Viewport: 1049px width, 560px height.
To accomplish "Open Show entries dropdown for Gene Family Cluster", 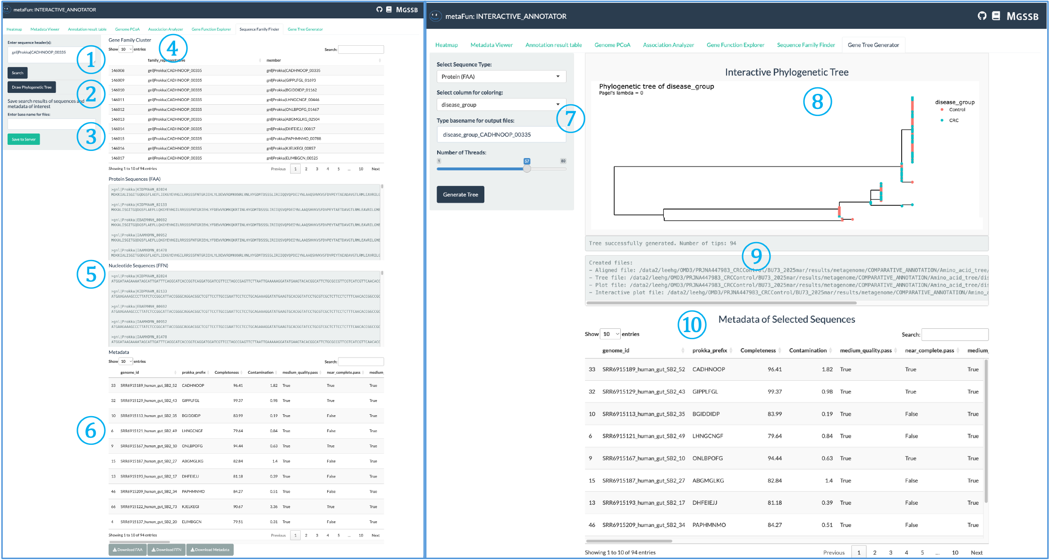I will [126, 49].
